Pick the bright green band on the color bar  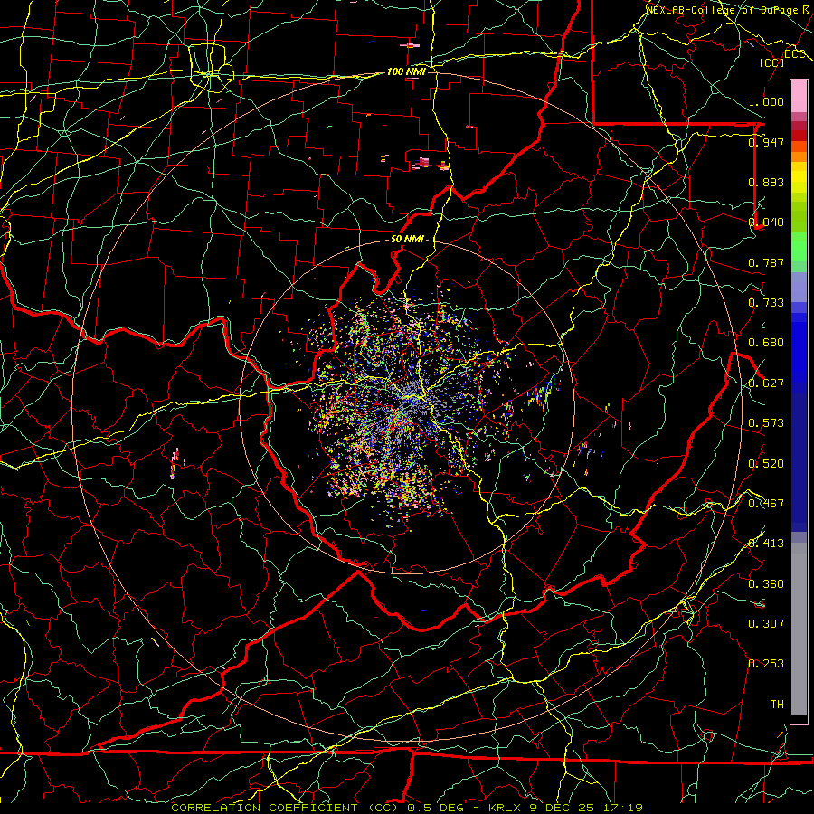point(799,247)
